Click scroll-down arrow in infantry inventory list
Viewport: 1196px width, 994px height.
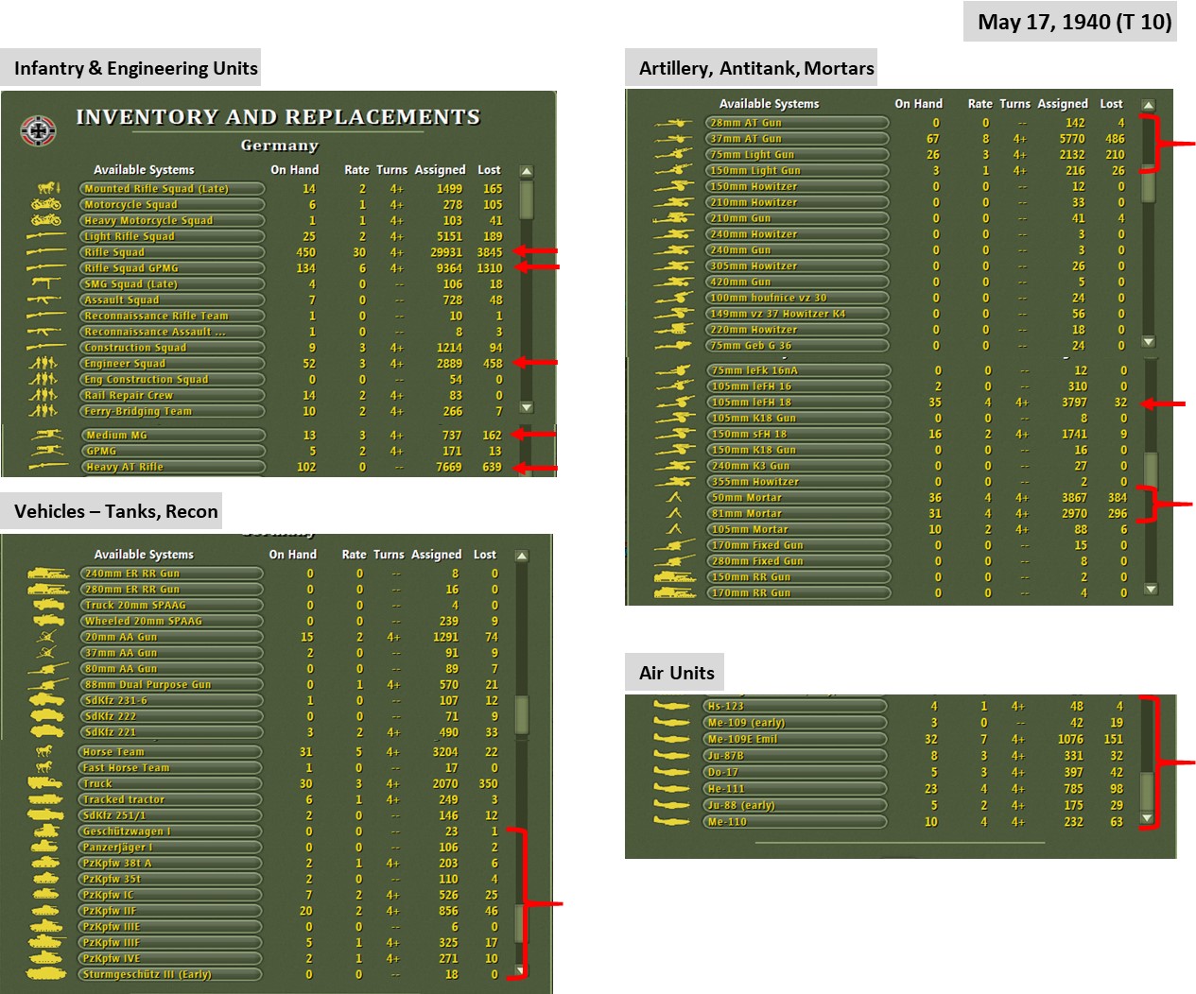pyautogui.click(x=527, y=407)
